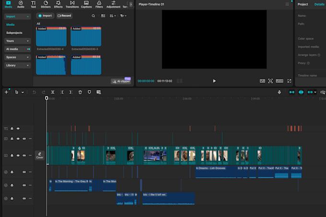The image size is (326, 217).
Task: Open the Transitions tab
Action: point(72,4)
